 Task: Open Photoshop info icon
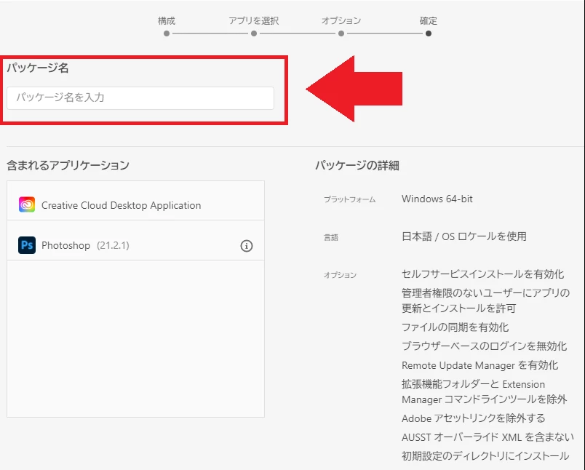coord(246,245)
